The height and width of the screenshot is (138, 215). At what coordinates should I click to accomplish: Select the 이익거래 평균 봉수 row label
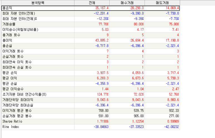(17, 111)
